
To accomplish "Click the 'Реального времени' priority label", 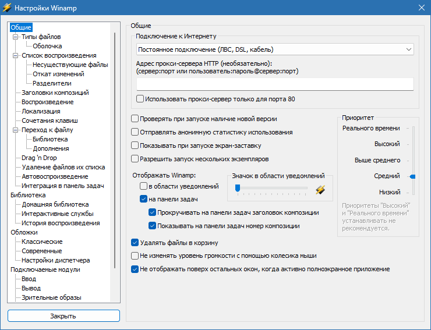I will point(371,128).
